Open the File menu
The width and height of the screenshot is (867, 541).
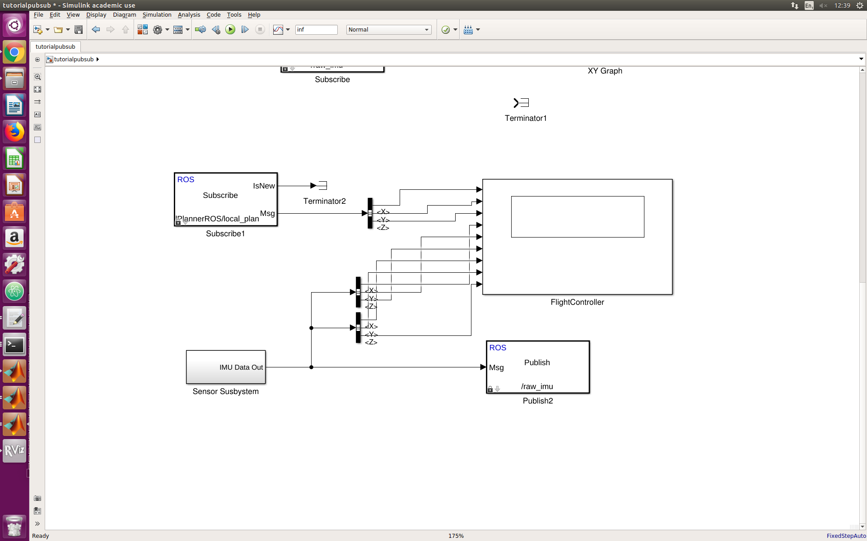point(38,15)
